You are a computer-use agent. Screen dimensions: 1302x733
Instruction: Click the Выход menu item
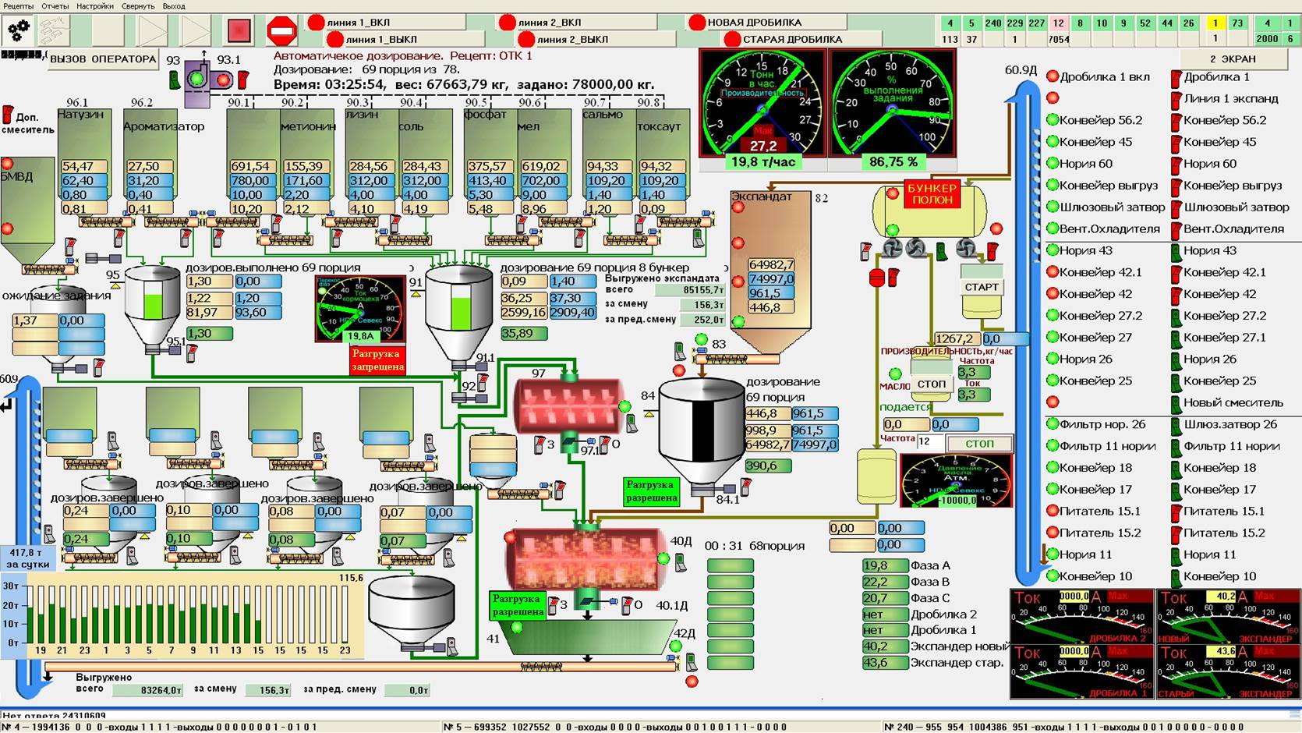(174, 6)
